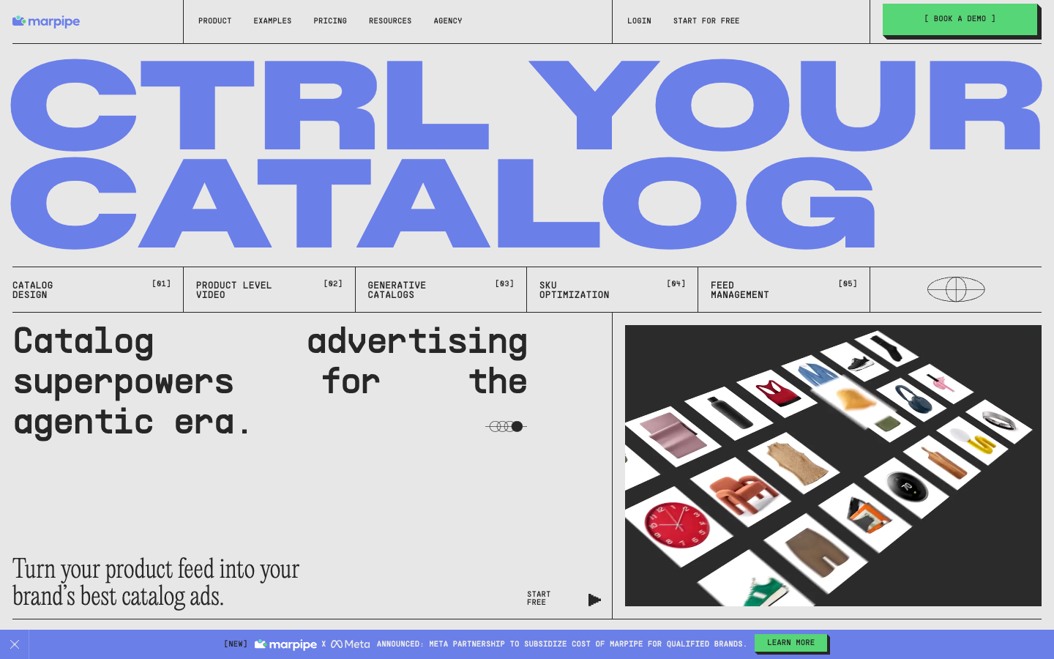
Task: Go to Pricing page
Action: click(x=330, y=21)
